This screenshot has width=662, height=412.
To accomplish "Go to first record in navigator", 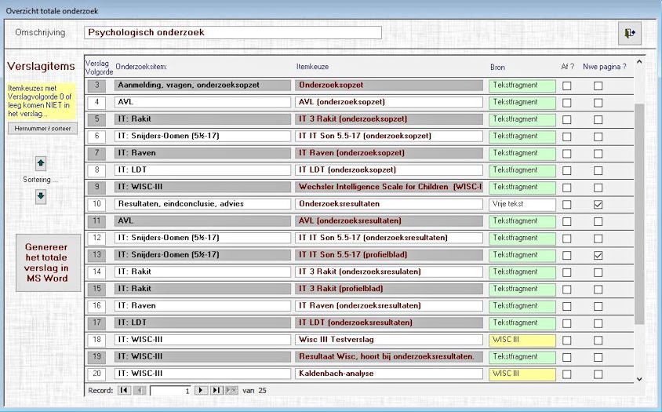I will (124, 390).
